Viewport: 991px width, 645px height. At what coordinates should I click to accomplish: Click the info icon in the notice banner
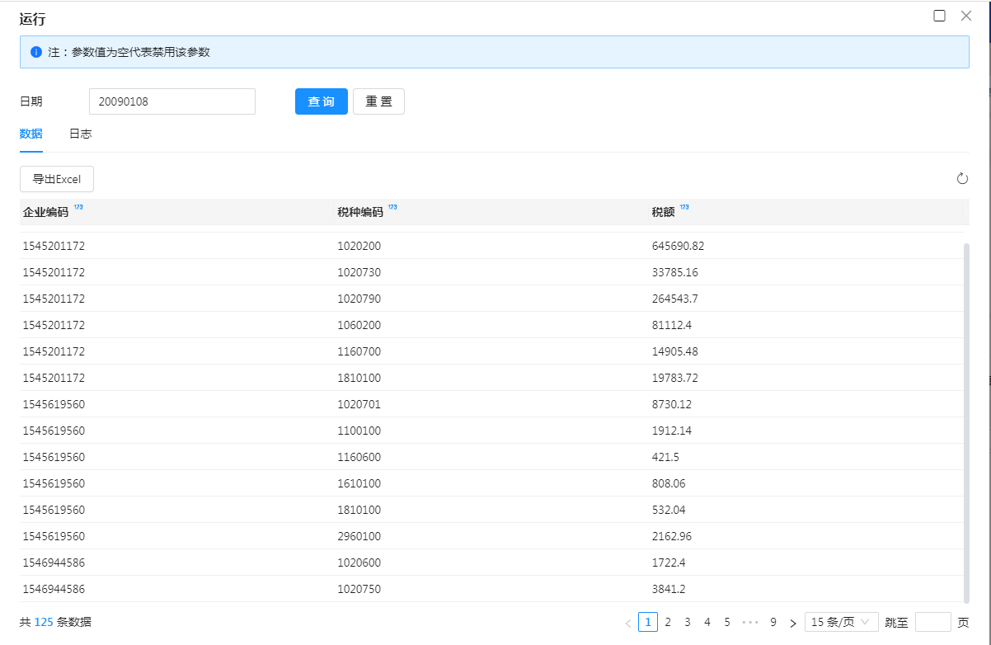coord(36,52)
